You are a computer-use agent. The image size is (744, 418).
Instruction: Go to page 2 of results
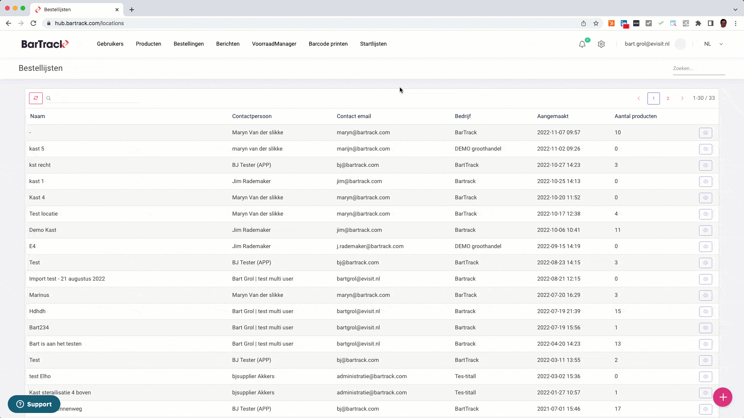[668, 98]
